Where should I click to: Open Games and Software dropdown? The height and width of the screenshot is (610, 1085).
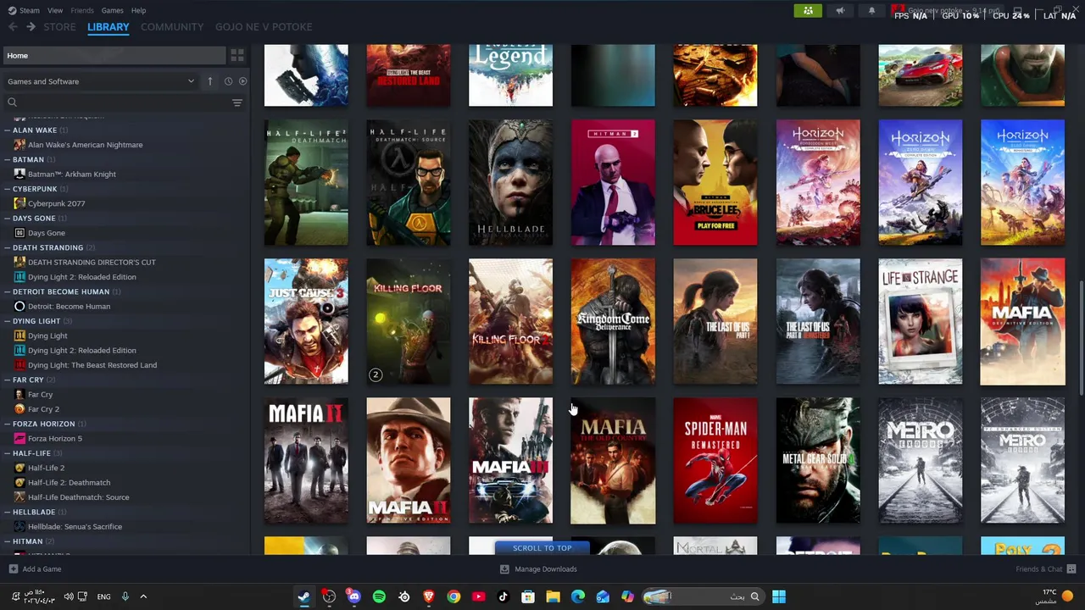101,81
